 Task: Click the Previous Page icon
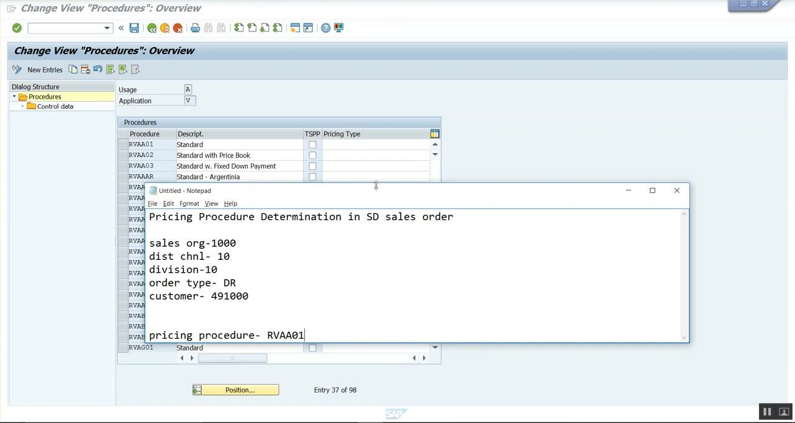click(x=252, y=28)
